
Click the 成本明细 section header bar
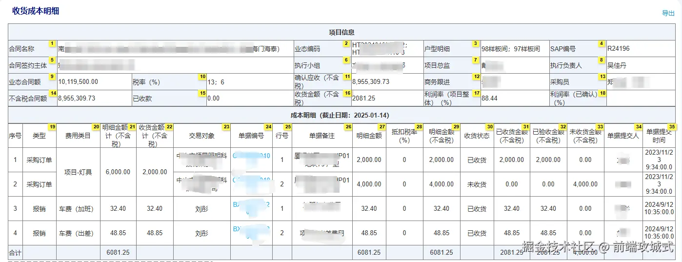point(341,115)
